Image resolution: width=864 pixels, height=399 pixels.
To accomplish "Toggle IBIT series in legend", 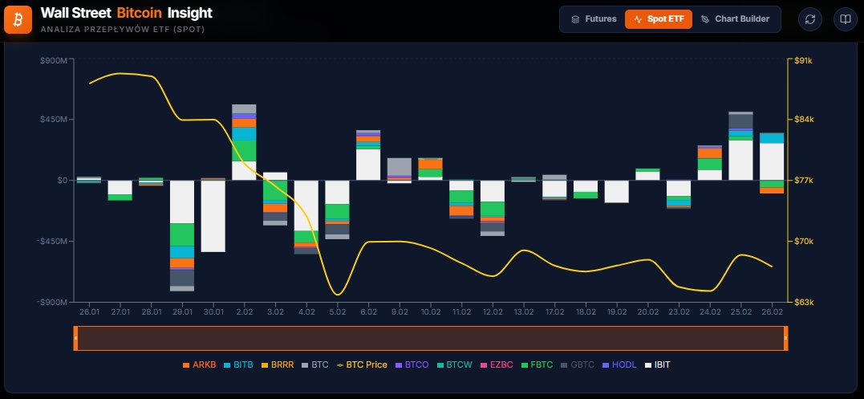I will click(657, 364).
